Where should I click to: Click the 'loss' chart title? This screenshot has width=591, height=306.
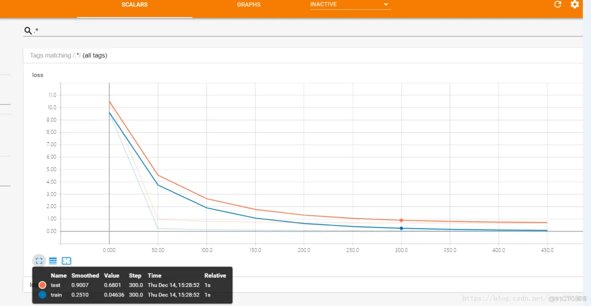tap(38, 75)
